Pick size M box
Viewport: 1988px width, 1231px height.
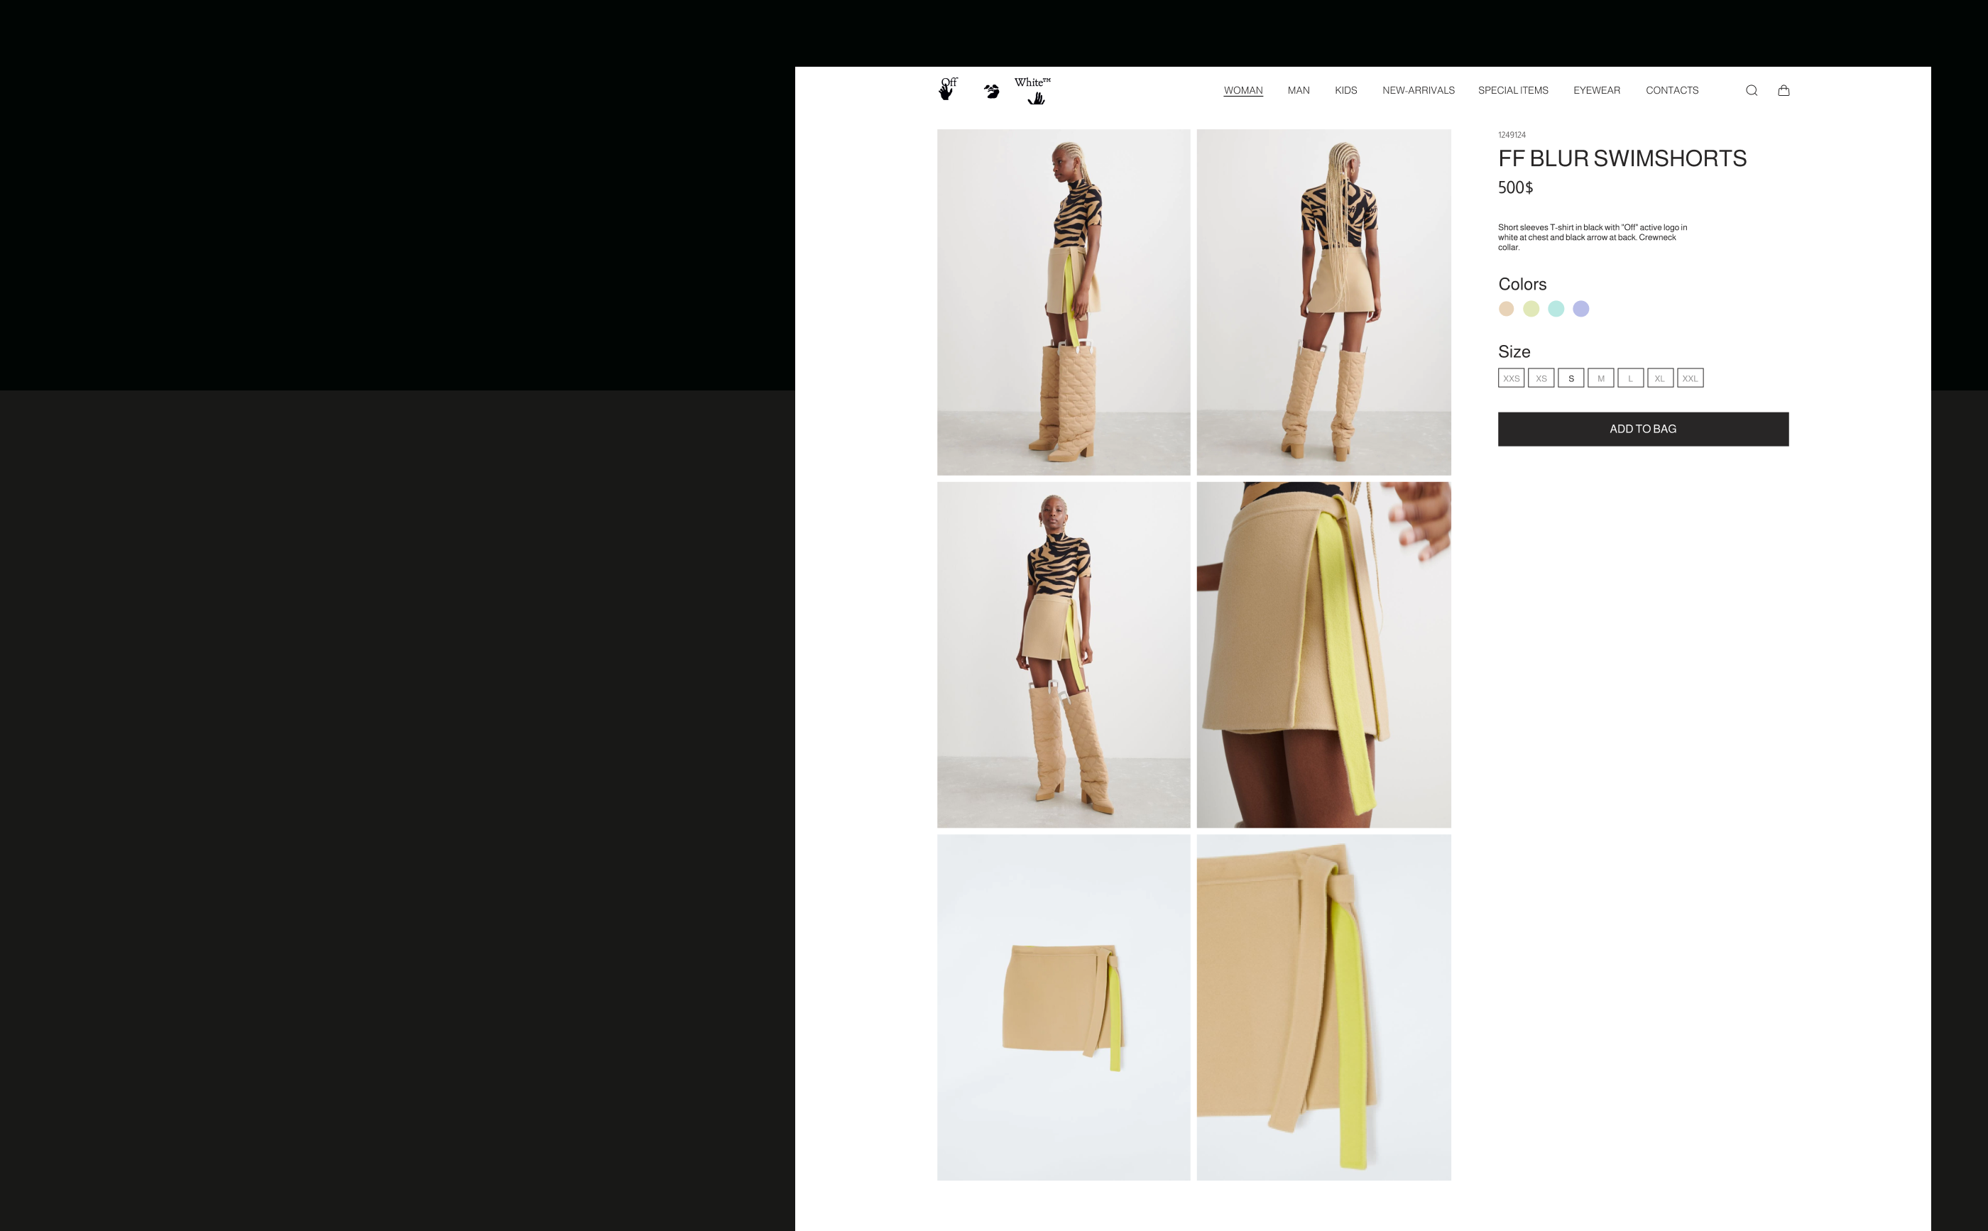tap(1600, 378)
